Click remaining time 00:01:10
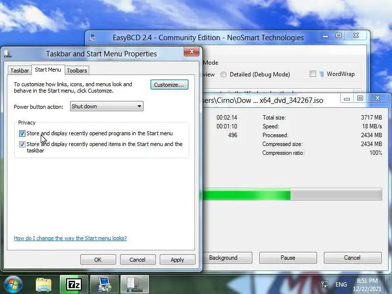 [x=227, y=126]
